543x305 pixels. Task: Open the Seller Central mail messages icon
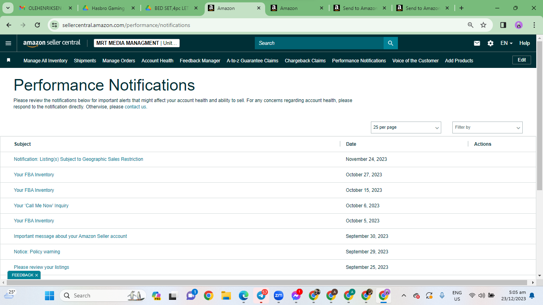click(x=477, y=43)
